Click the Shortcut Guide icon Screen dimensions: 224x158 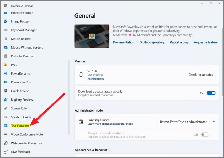coord(6,117)
